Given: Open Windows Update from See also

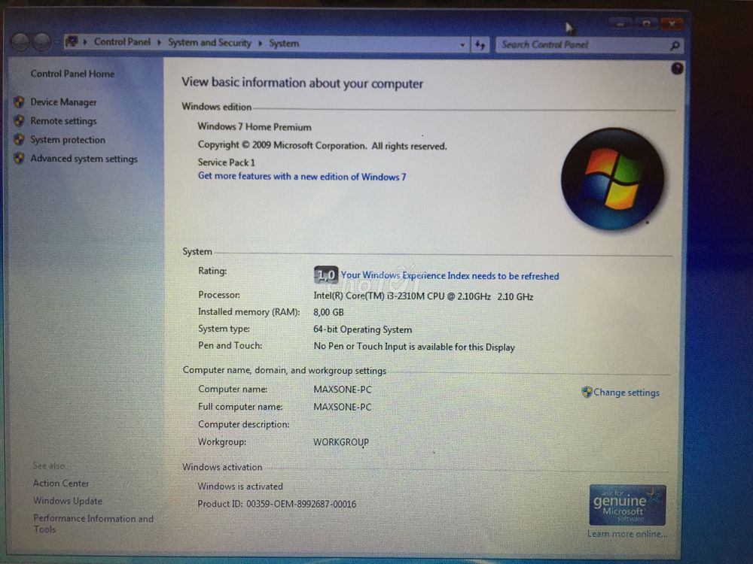Looking at the screenshot, I should [68, 501].
